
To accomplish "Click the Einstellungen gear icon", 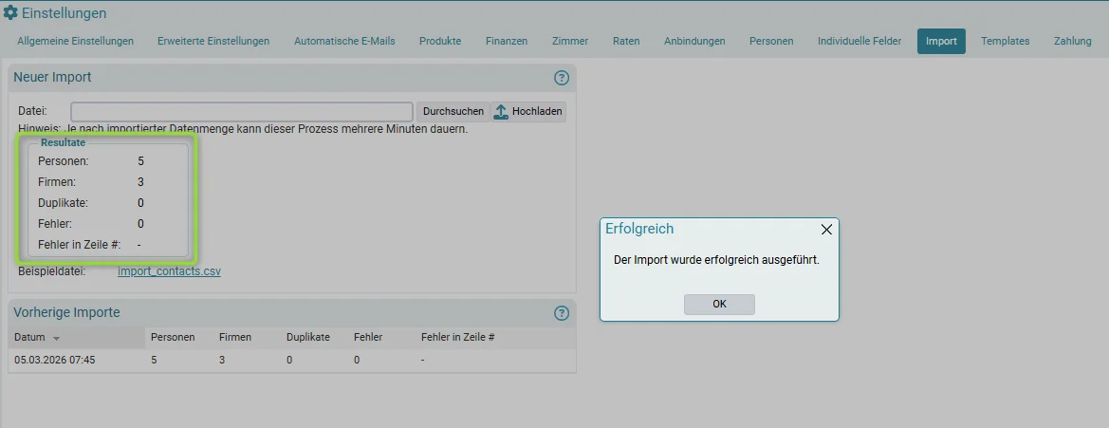I will pos(10,12).
